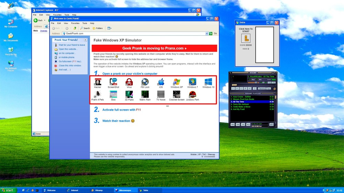The height and width of the screenshot is (193, 344).
Task: Expand the address bar dropdown arrow
Action: pyautogui.click(x=207, y=34)
